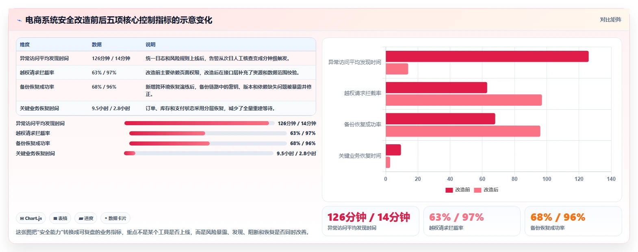Click 改造后 bar for 关键业务恢复时间
638x252 pixels.
(x=388, y=162)
